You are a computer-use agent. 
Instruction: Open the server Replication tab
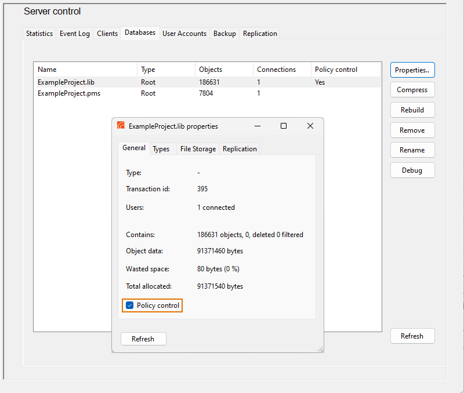click(x=260, y=34)
